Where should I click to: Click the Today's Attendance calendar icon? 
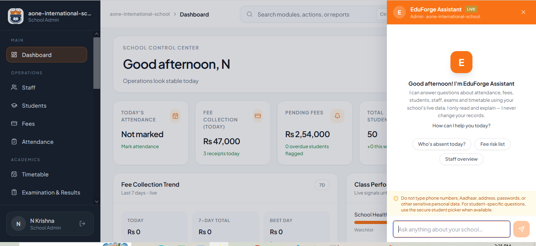point(175,116)
